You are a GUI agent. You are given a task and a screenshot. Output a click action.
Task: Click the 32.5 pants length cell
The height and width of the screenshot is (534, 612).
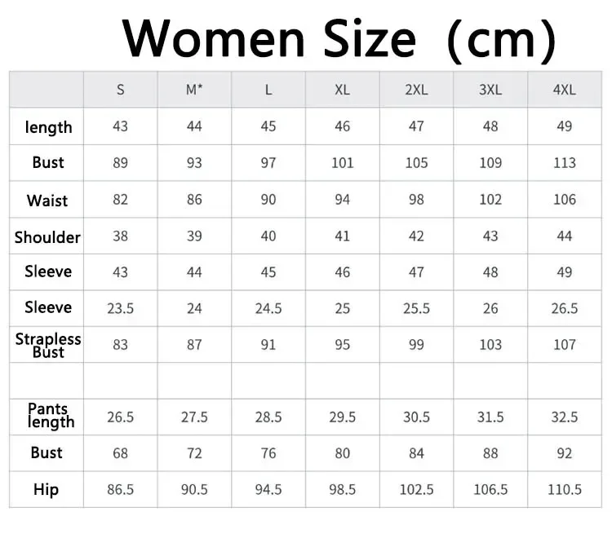564,417
